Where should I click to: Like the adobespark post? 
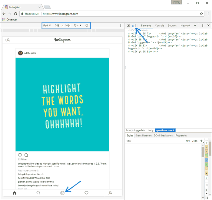(x=20, y=155)
